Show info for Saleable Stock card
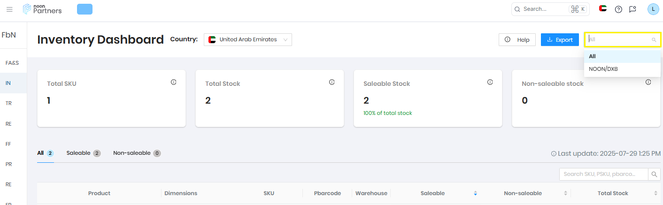663x205 pixels. (490, 82)
